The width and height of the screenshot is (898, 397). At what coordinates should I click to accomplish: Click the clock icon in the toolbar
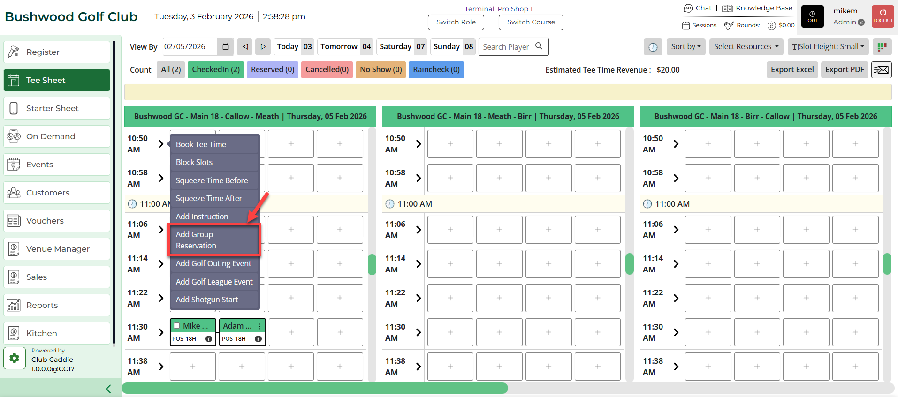coord(653,47)
